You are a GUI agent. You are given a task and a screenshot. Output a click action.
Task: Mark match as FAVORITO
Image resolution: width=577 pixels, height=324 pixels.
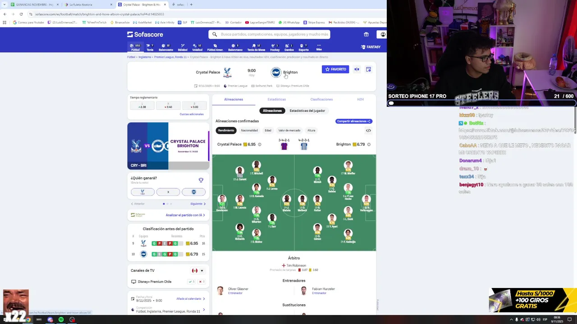pyautogui.click(x=335, y=69)
